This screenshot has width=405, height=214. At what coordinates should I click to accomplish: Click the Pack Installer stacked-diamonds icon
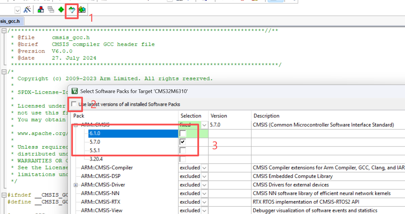pos(82,9)
